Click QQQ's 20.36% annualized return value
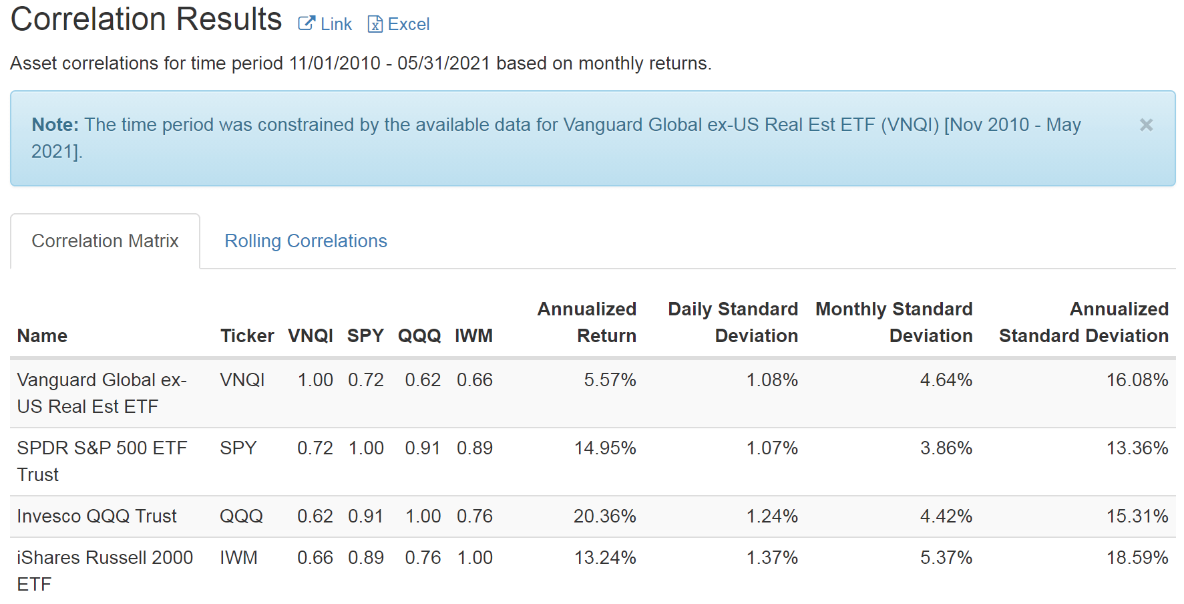The image size is (1184, 604). click(x=604, y=516)
